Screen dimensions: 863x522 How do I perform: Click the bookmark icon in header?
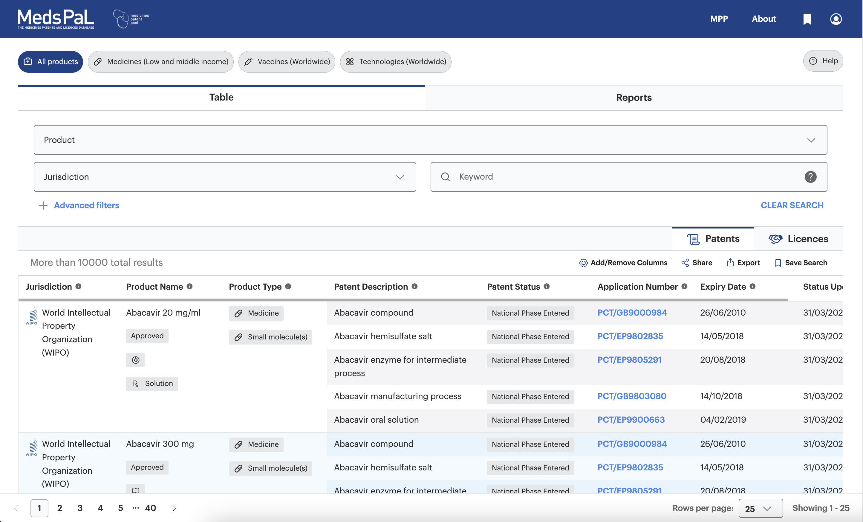tap(807, 19)
